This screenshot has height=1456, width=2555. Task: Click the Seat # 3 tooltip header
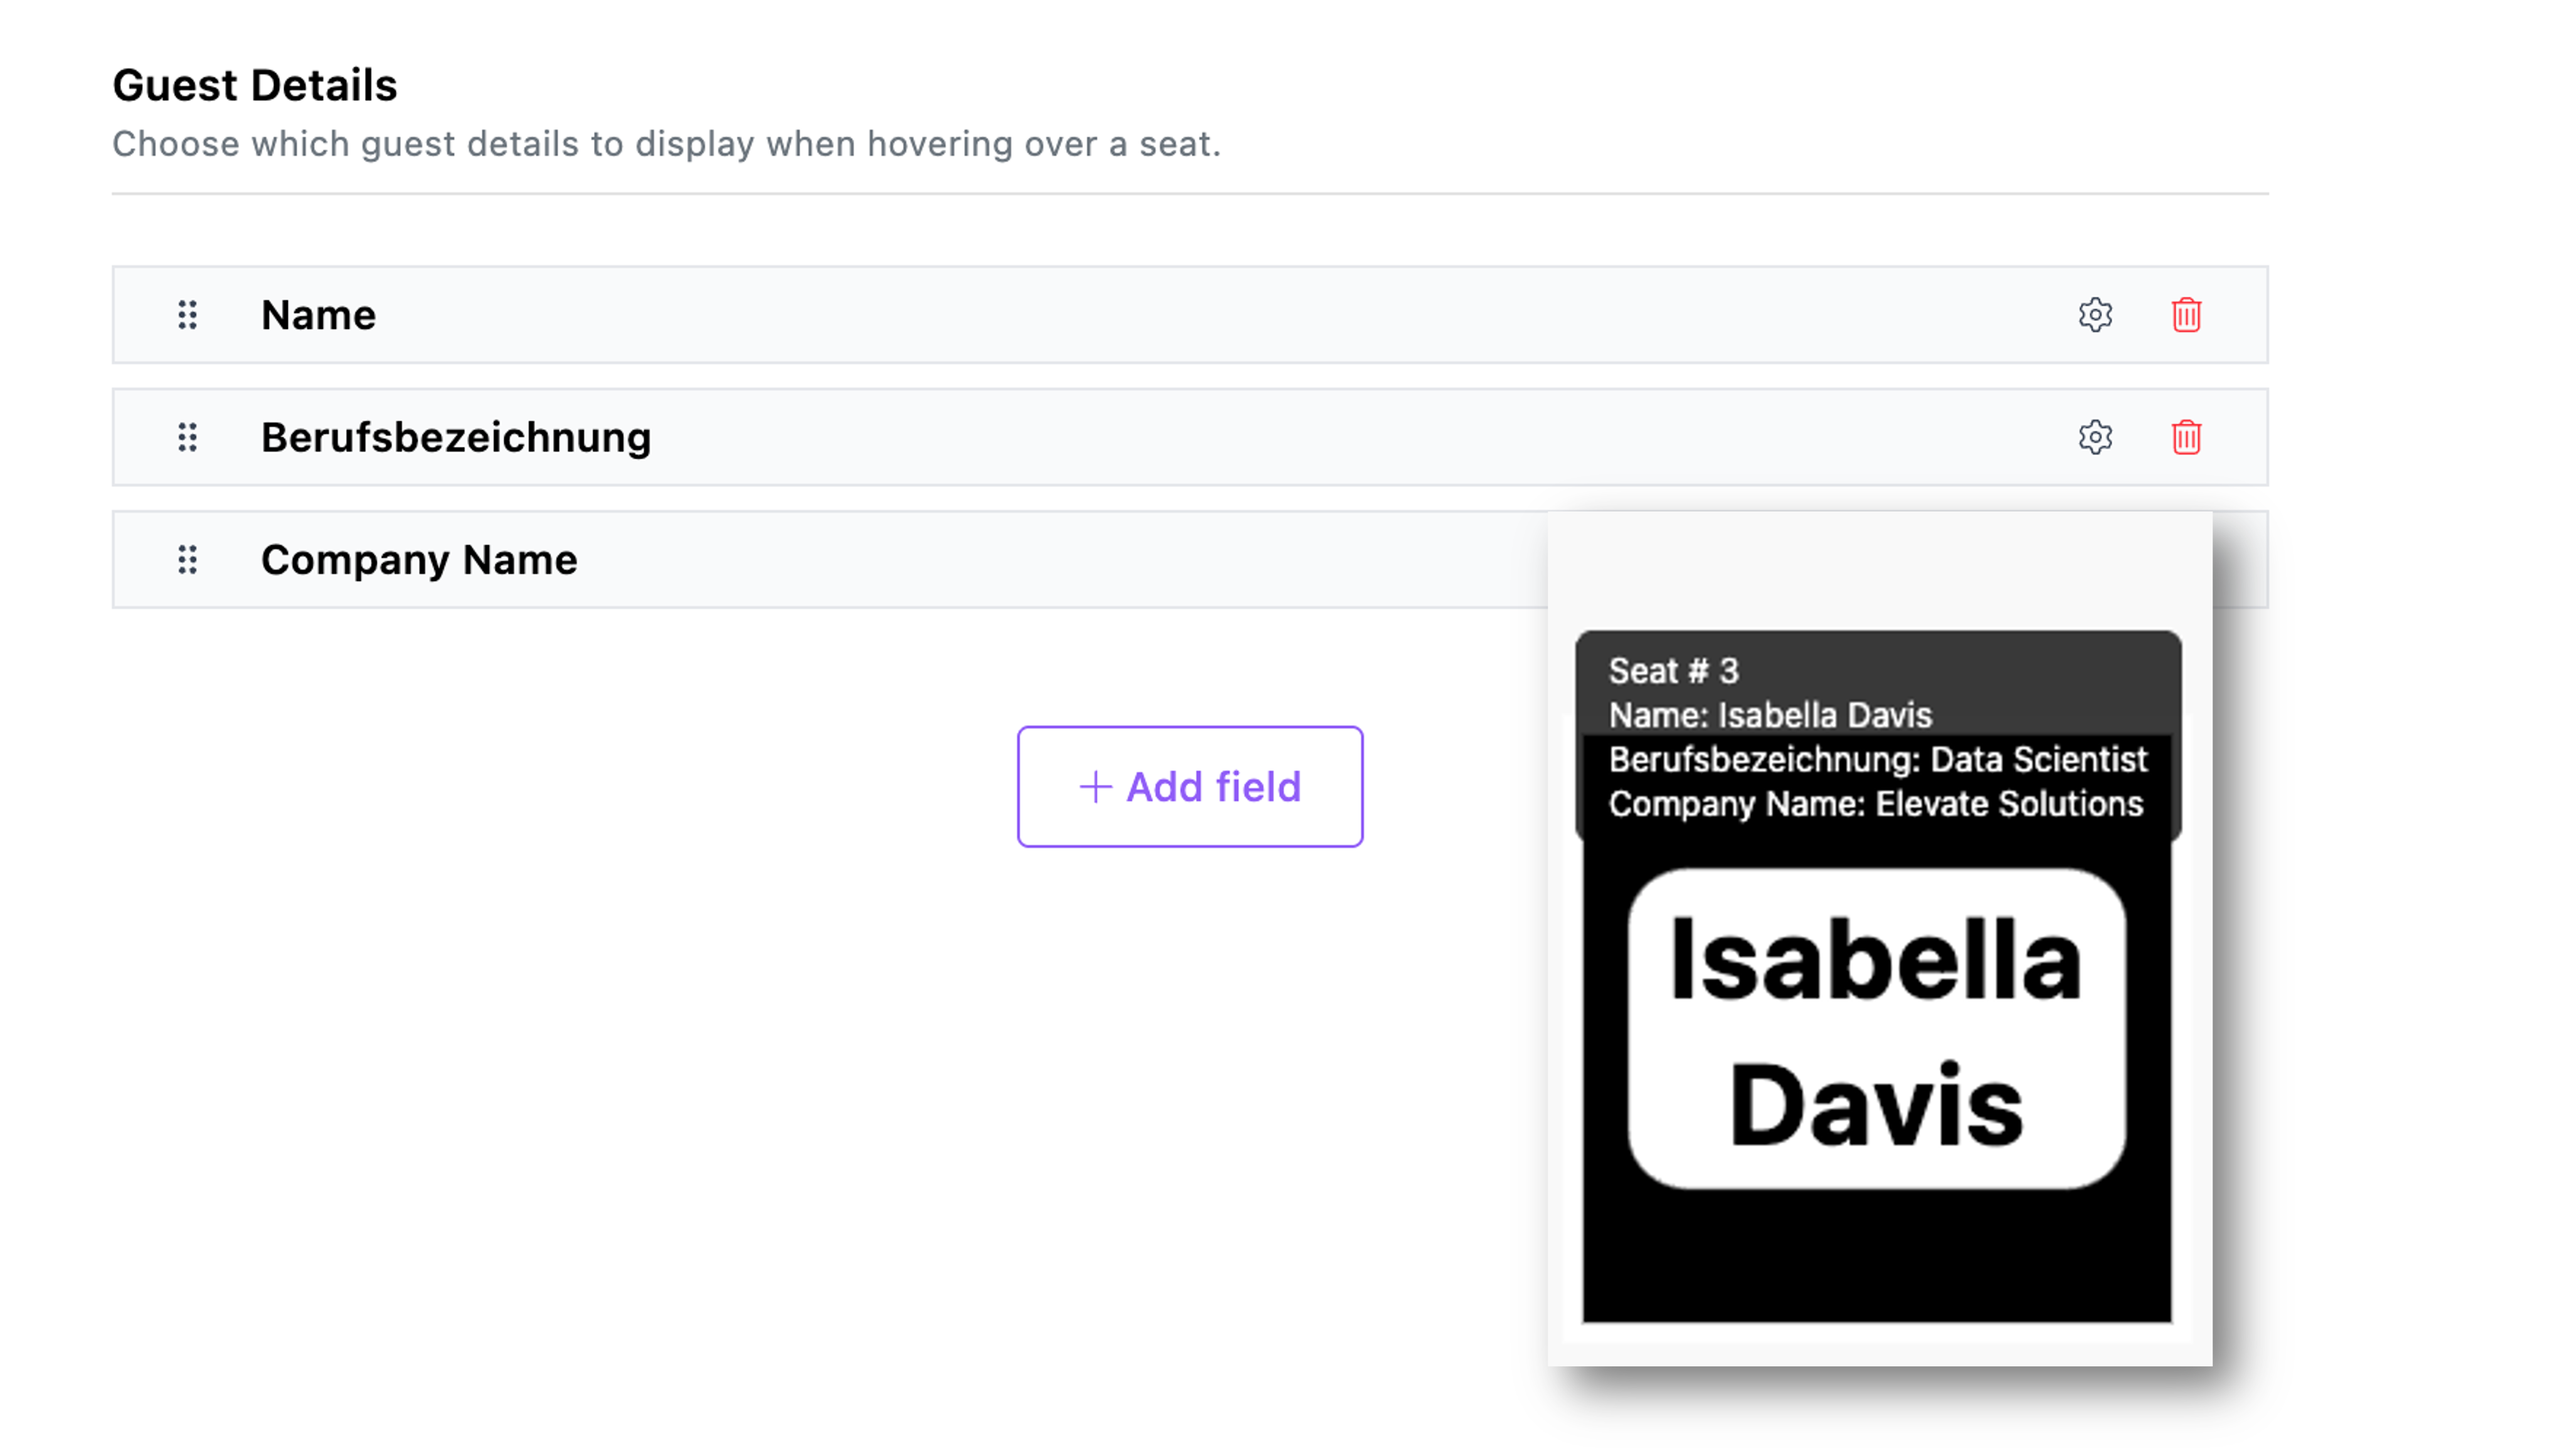tap(1674, 670)
